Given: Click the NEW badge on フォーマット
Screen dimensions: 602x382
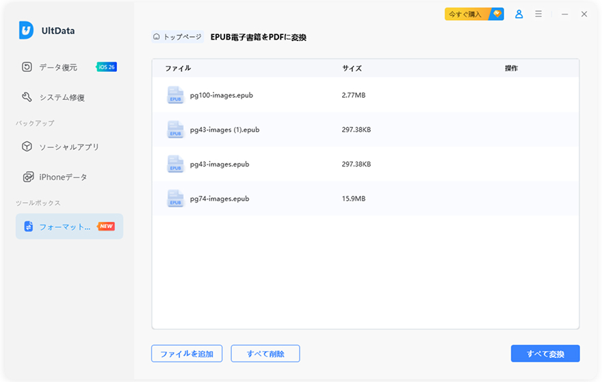Looking at the screenshot, I should [105, 227].
